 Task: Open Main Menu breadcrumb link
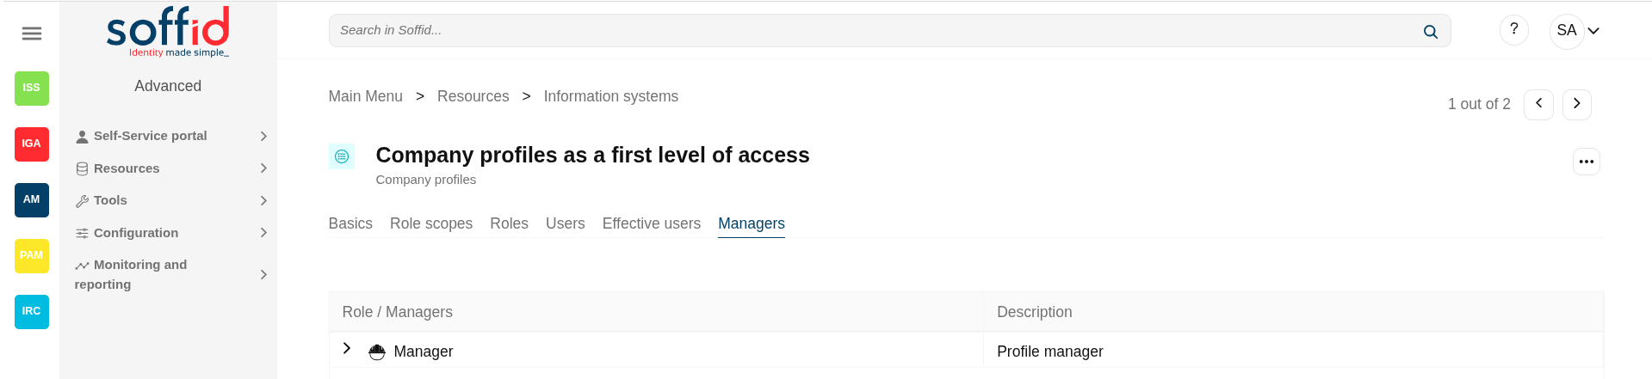tap(365, 96)
